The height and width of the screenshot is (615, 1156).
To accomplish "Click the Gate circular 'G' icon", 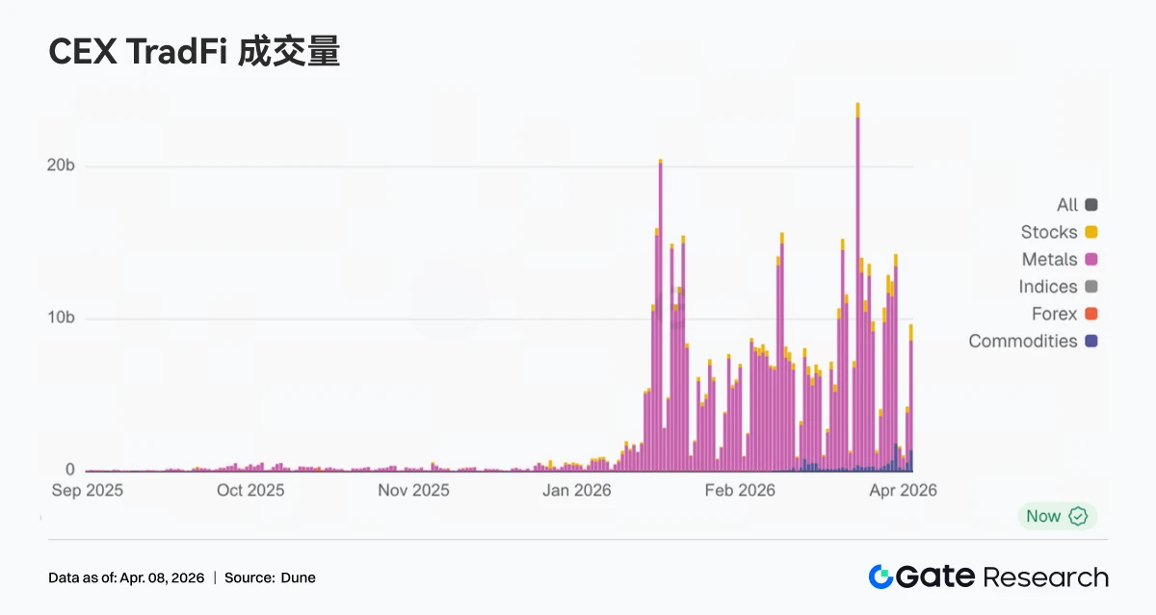I will click(880, 576).
